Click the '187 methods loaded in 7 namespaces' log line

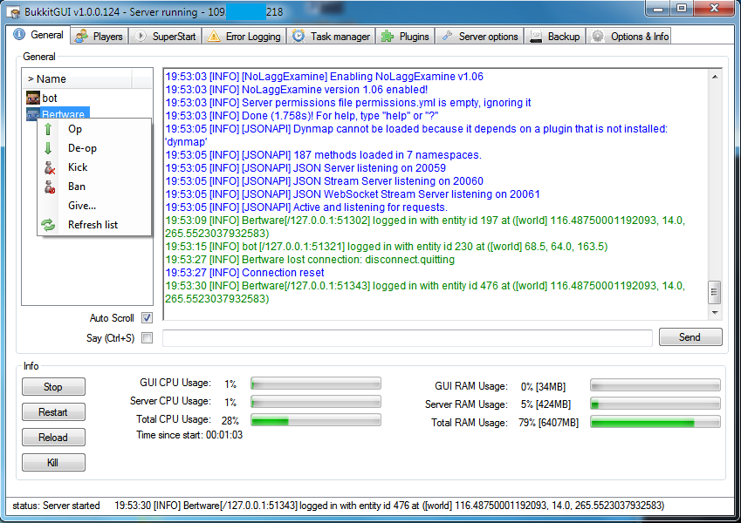(323, 155)
